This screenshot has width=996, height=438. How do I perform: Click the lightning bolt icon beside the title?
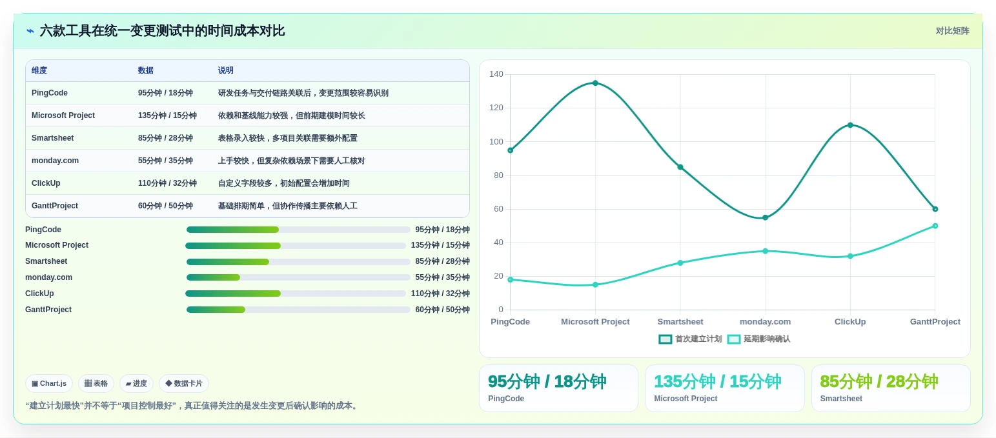point(30,31)
